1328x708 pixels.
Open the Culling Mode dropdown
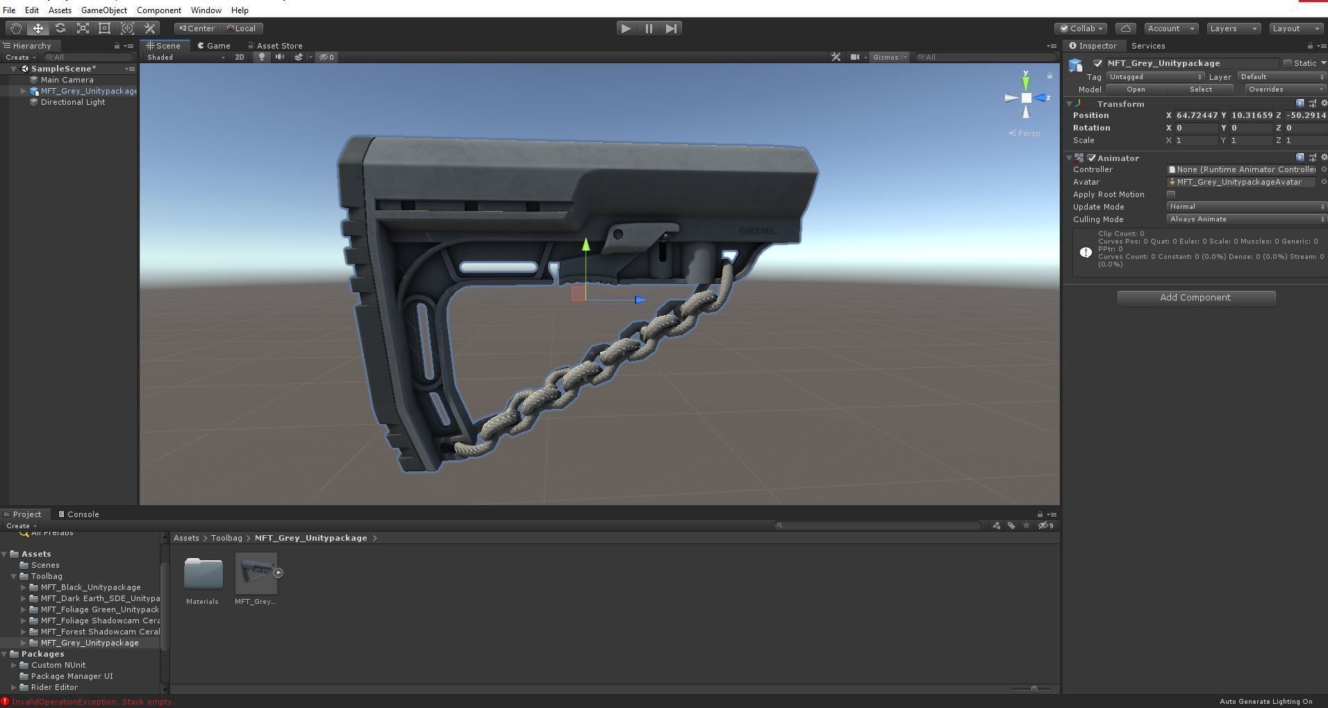(1246, 219)
